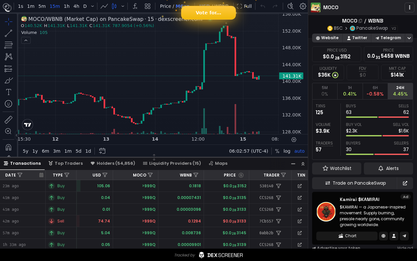Filter transactions by TYPE
This screenshot has width=417, height=261.
(x=67, y=175)
